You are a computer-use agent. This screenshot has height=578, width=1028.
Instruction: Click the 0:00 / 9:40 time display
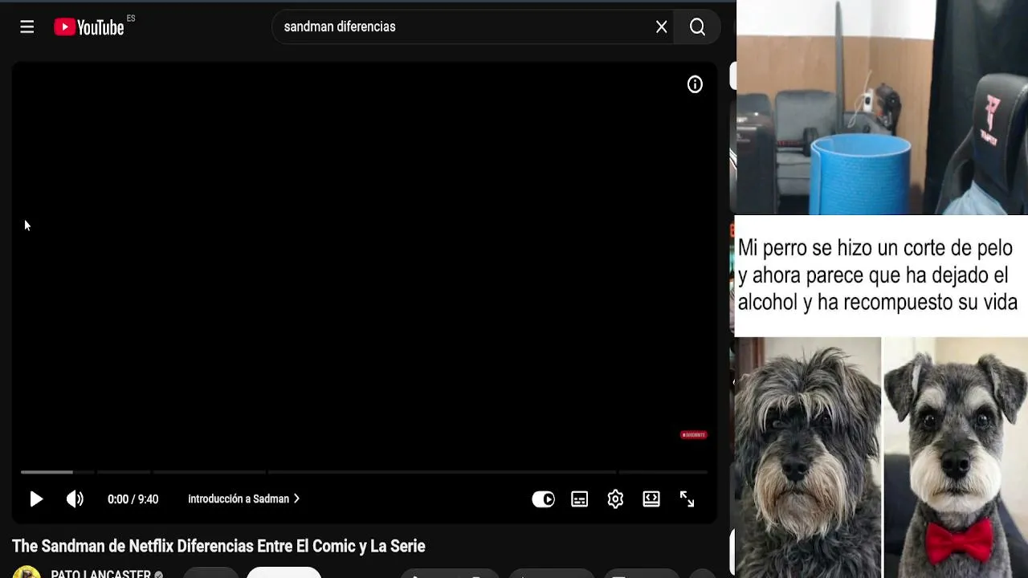click(x=133, y=499)
